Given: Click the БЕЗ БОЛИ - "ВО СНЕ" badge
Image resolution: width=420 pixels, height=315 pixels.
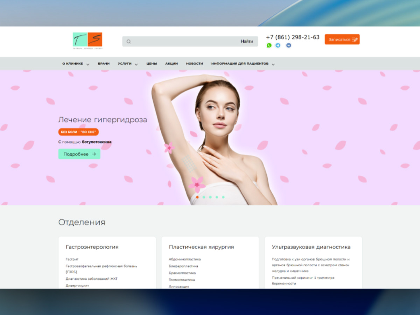Looking at the screenshot, I should pos(78,132).
